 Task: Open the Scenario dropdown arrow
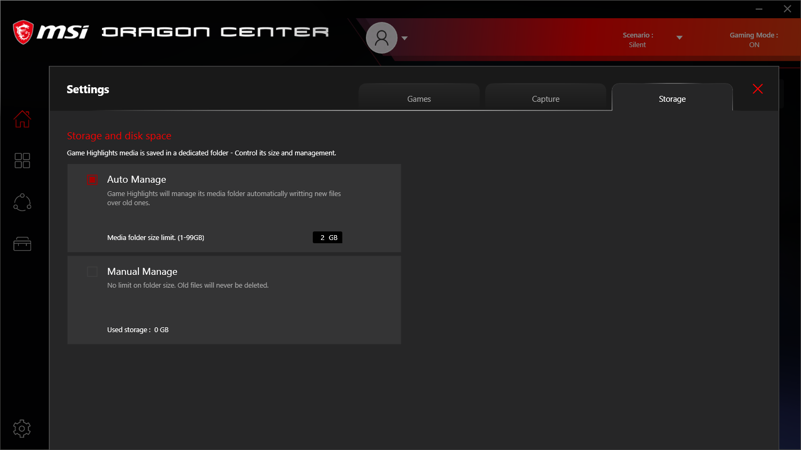pyautogui.click(x=679, y=37)
